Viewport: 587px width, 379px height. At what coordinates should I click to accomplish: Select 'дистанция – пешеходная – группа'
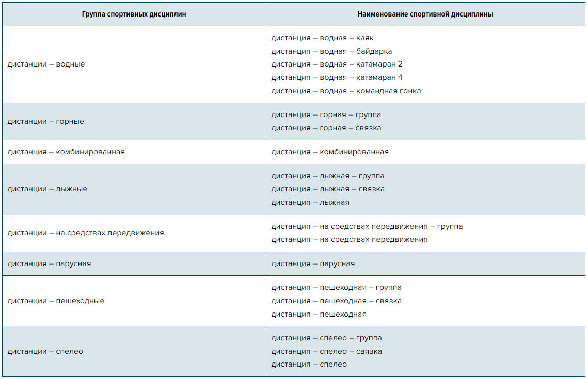click(336, 287)
